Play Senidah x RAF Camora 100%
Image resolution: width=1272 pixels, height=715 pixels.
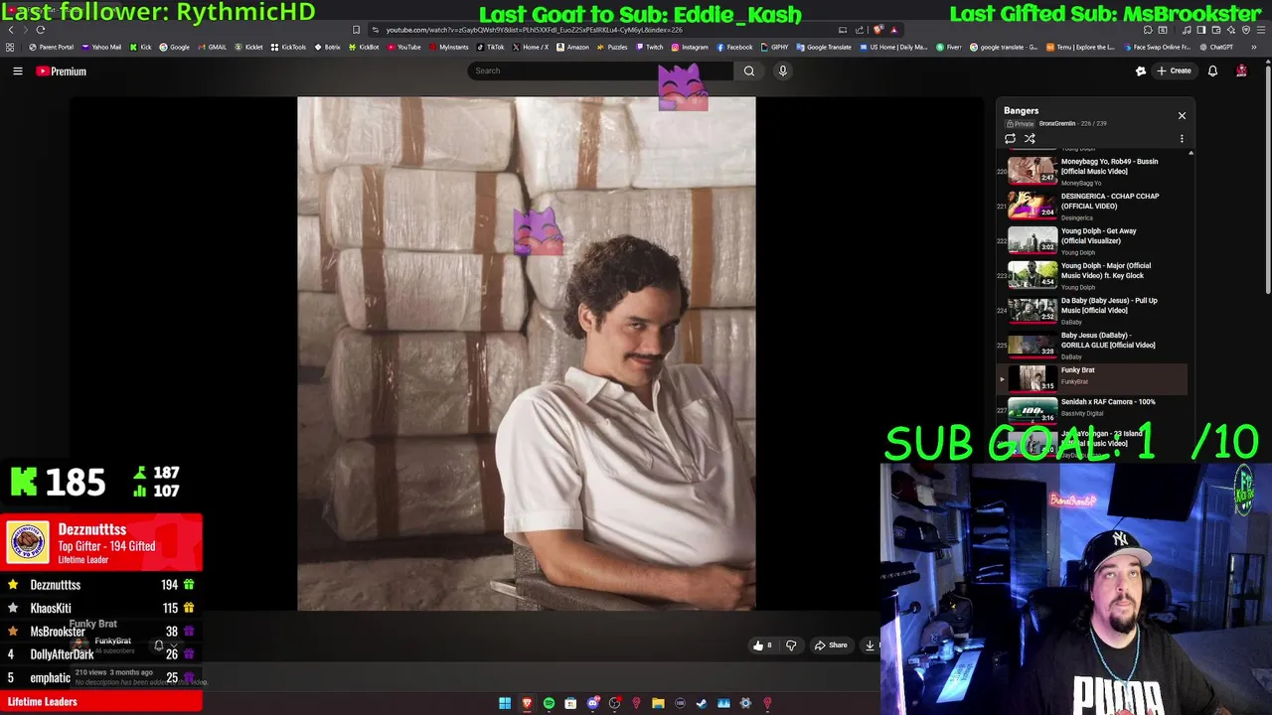click(x=1093, y=409)
